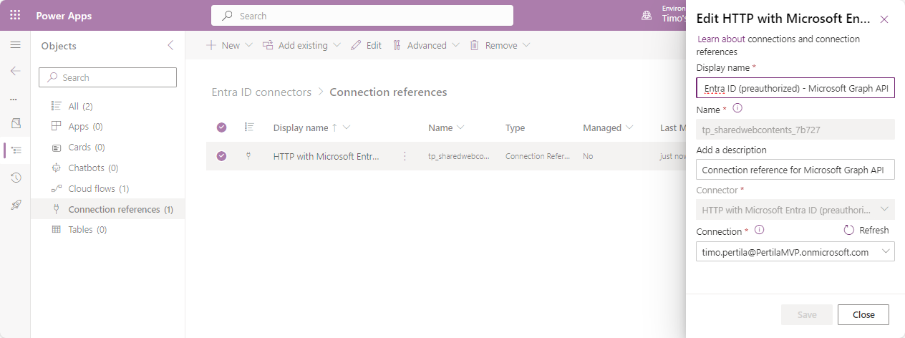
Task: Click the Refresh connection icon
Action: [x=849, y=231]
